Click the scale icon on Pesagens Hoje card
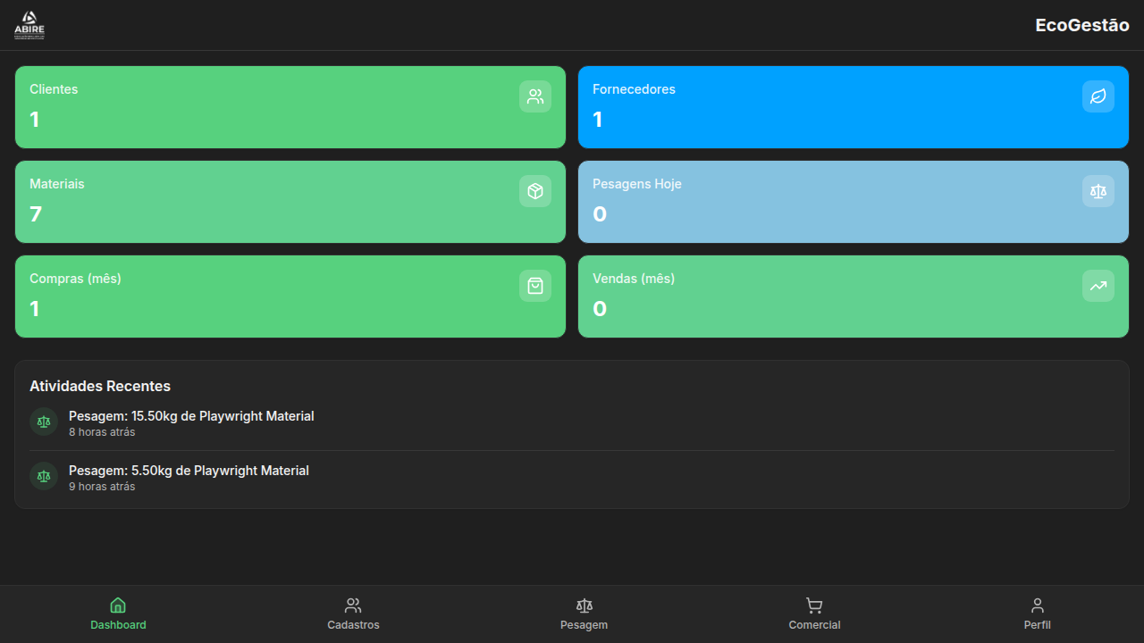The height and width of the screenshot is (643, 1144). coord(1098,191)
